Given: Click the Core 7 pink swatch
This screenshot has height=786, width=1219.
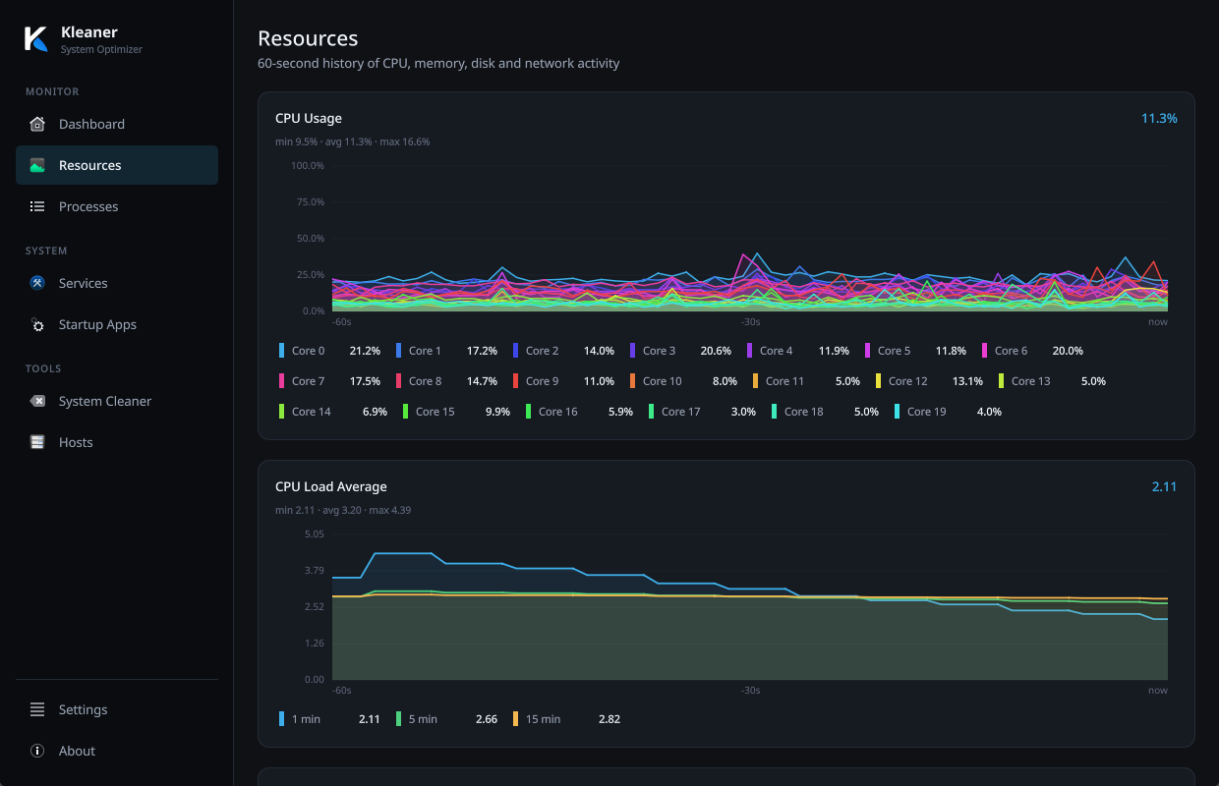Looking at the screenshot, I should pos(282,381).
